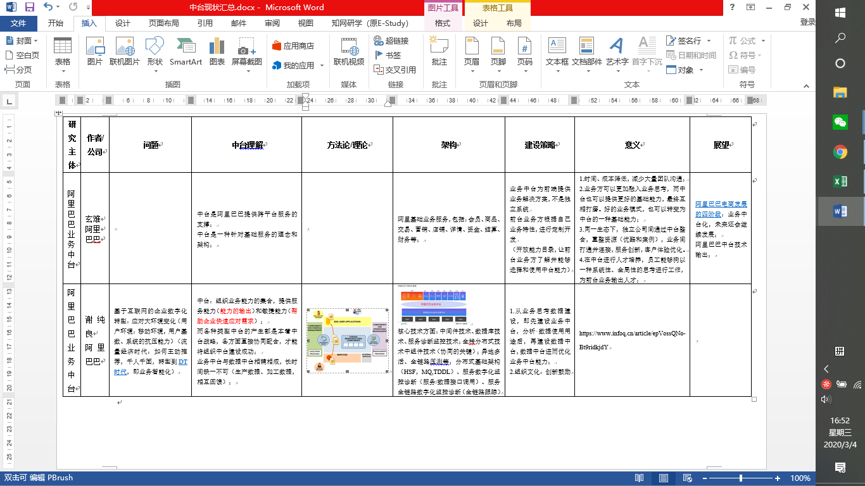The image size is (865, 486).
Task: Open the Office Store (应用商店)
Action: coord(293,46)
